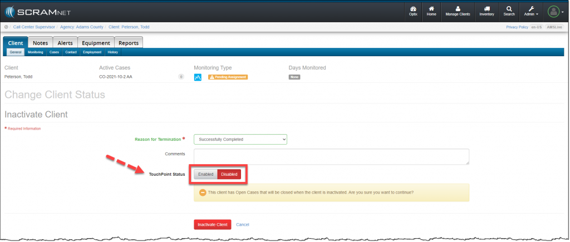Click the active cases count badge

181,77
